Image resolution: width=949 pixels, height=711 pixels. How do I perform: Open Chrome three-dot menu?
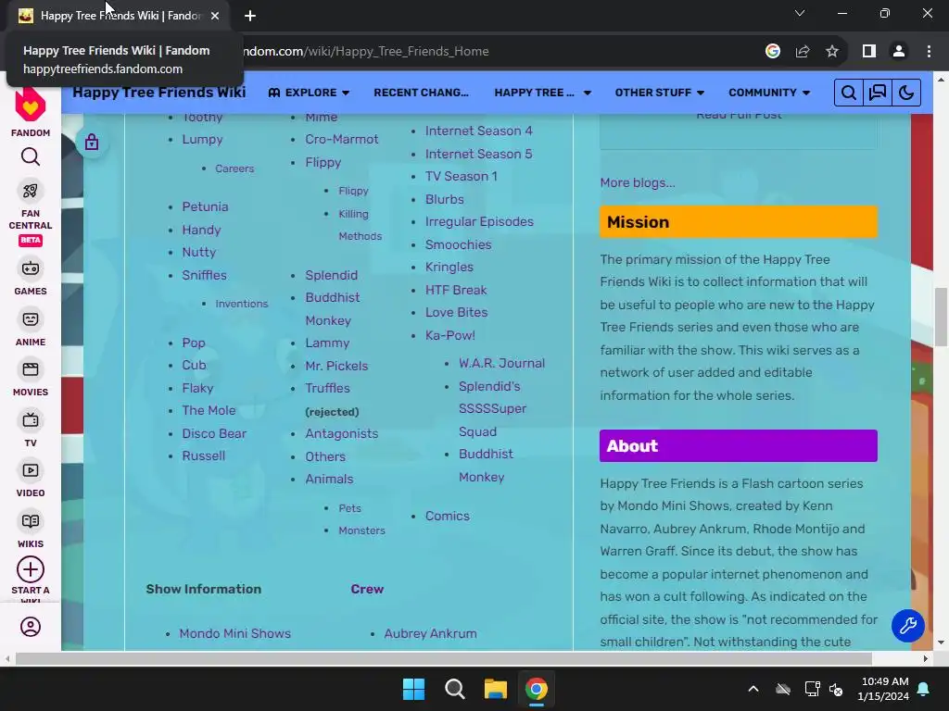tap(929, 52)
